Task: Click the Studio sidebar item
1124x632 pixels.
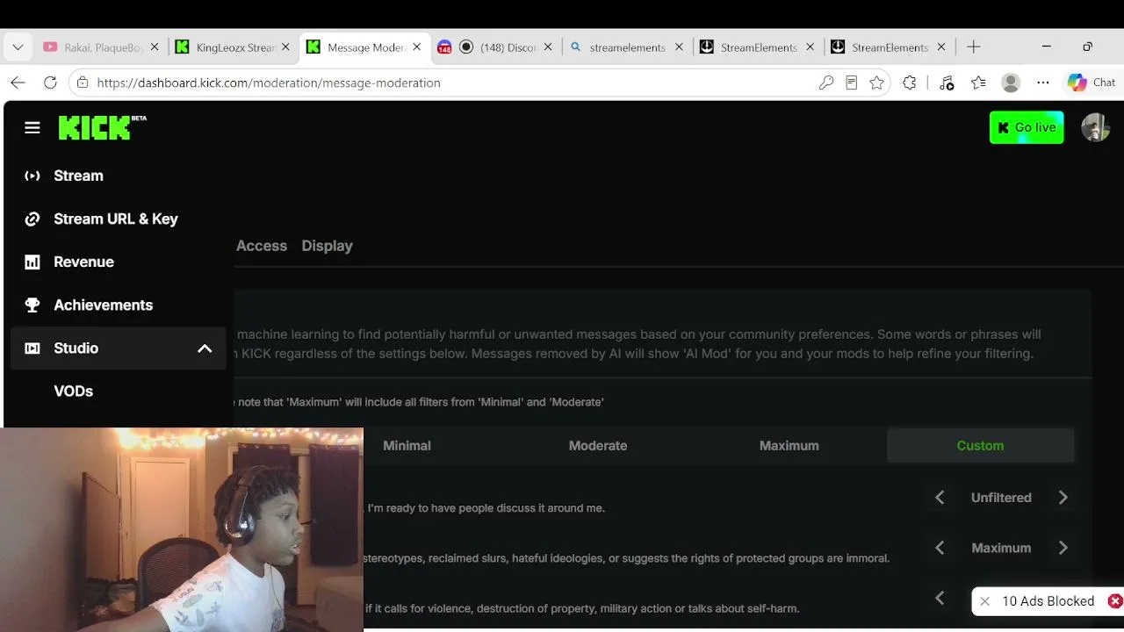Action: [x=119, y=348]
